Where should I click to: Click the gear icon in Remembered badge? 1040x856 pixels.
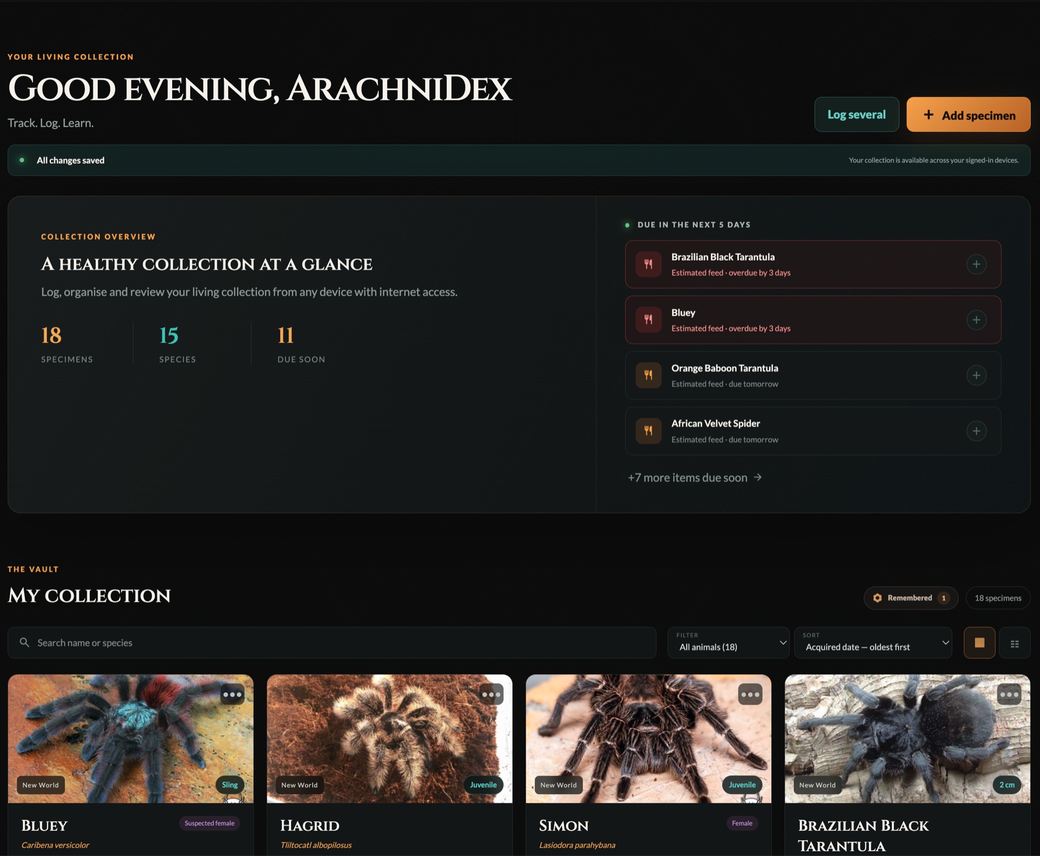[877, 598]
